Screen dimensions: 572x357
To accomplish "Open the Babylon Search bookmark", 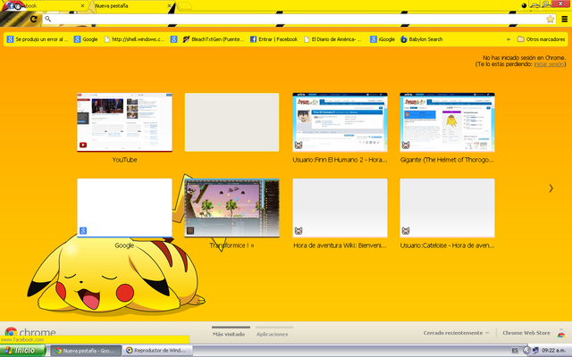I will (x=422, y=39).
